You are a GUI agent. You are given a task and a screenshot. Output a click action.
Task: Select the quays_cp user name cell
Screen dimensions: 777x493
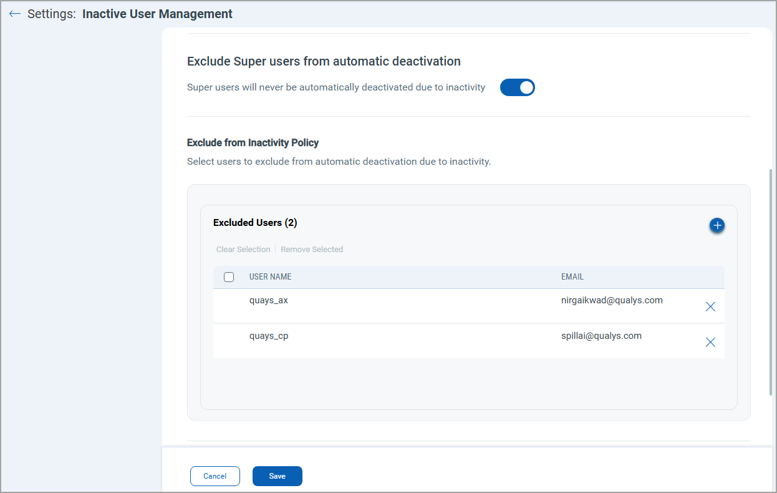[269, 336]
